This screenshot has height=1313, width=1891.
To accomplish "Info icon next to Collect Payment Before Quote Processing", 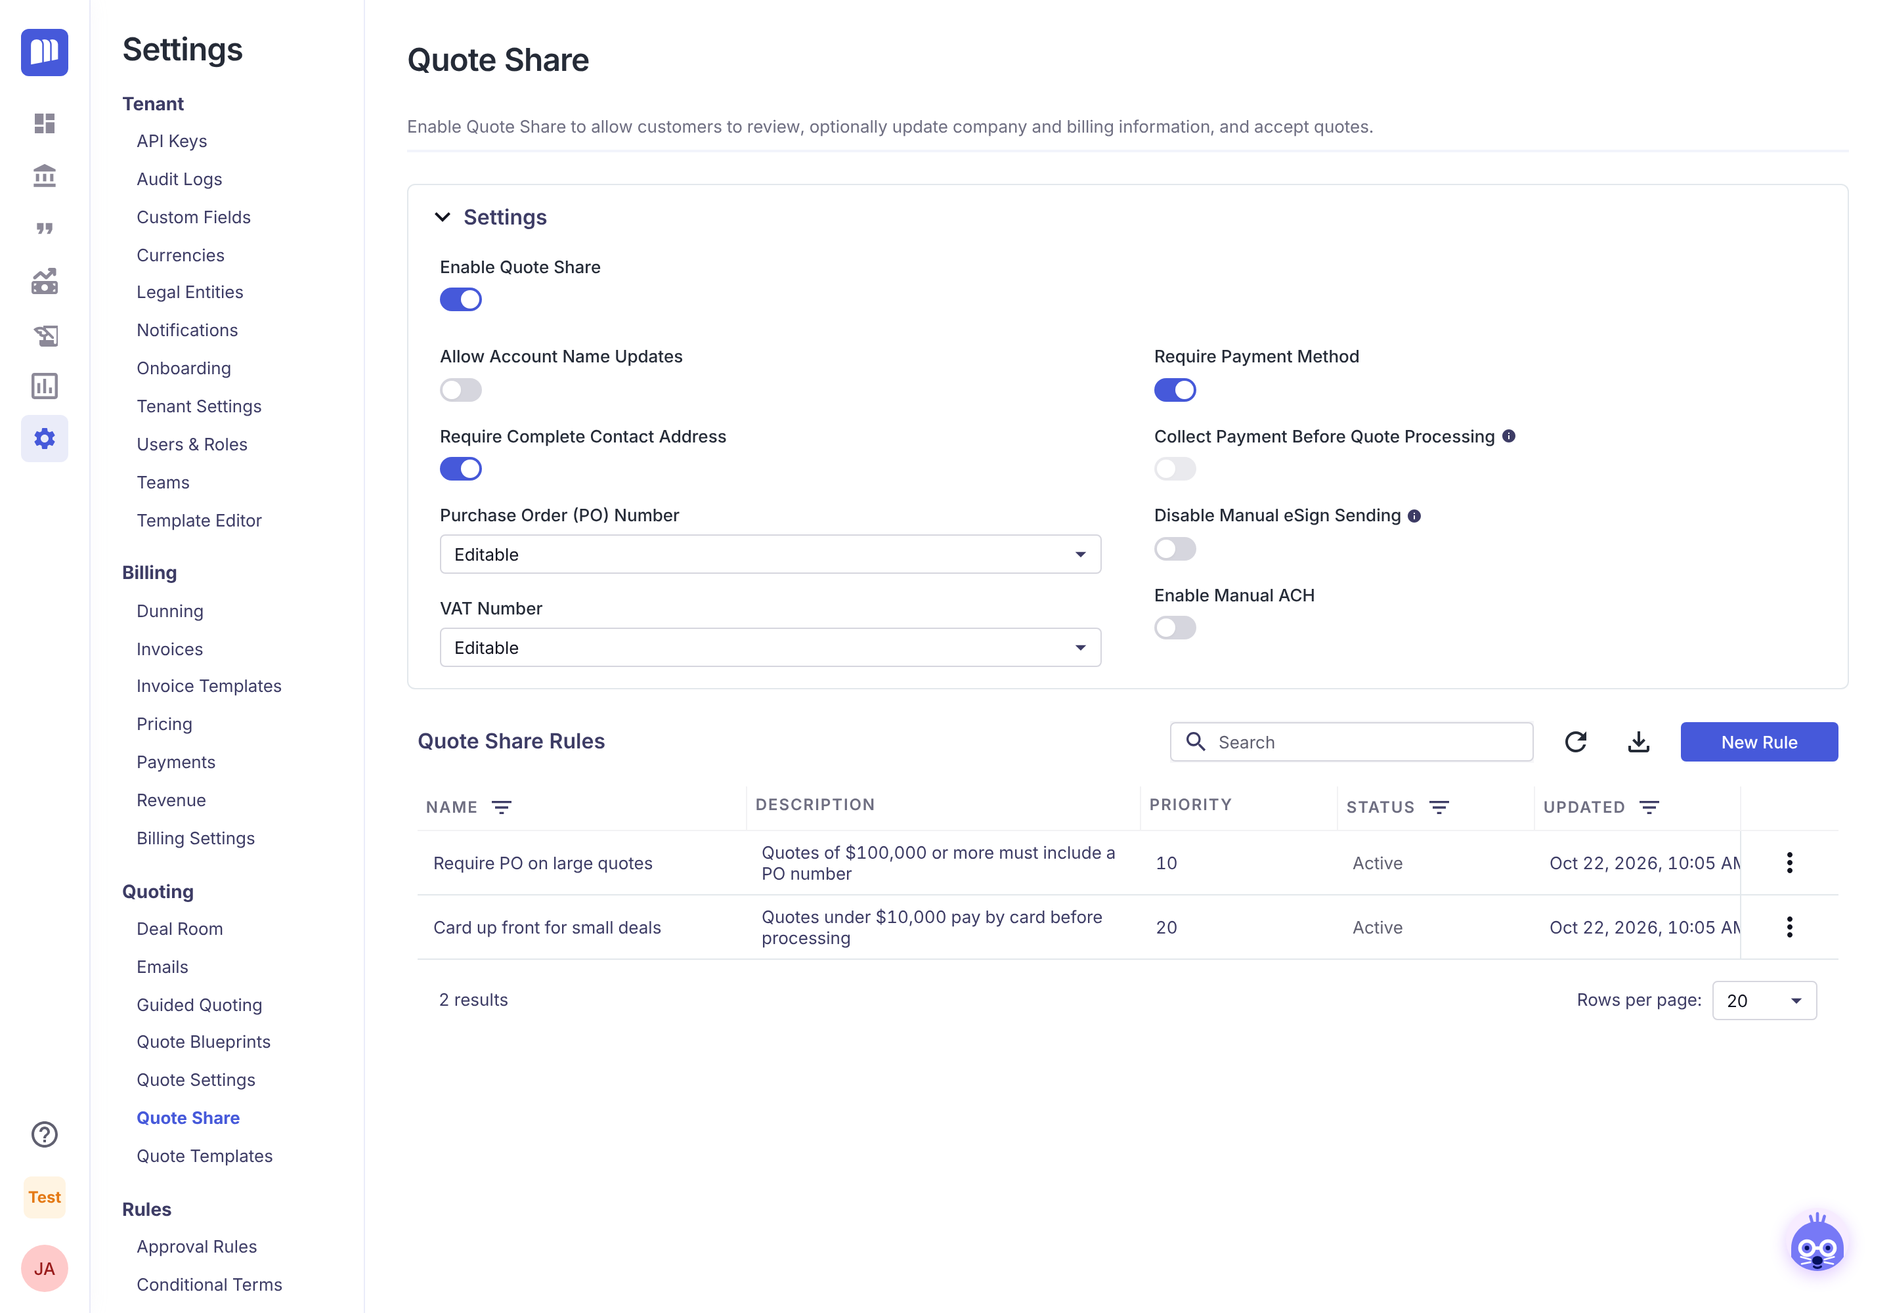I will coord(1508,436).
